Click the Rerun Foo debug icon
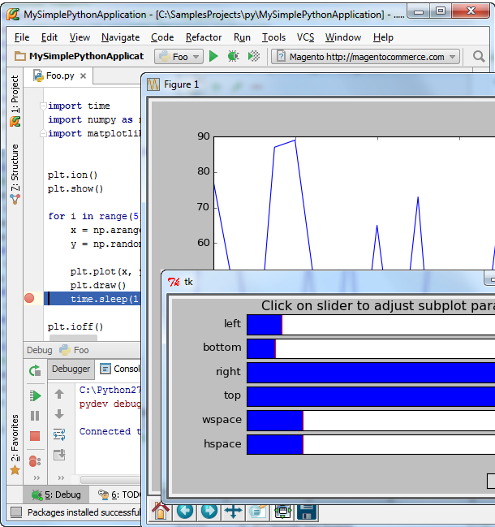The width and height of the screenshot is (495, 527). 35,371
